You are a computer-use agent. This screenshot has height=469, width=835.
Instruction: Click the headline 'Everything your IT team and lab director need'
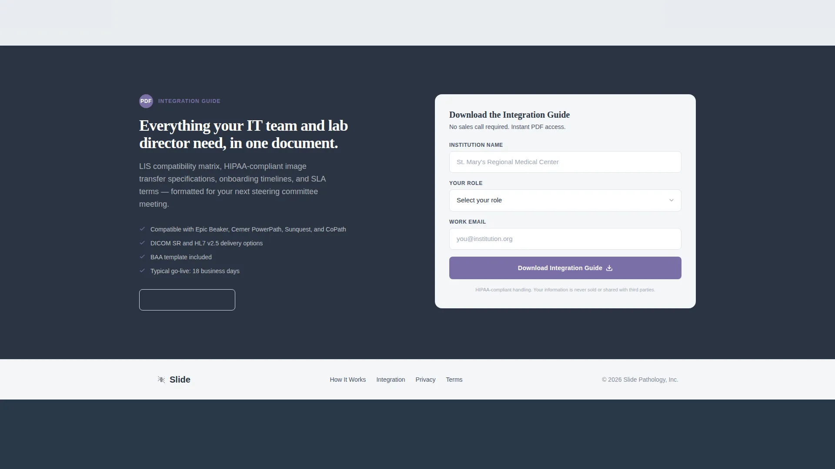click(x=244, y=134)
